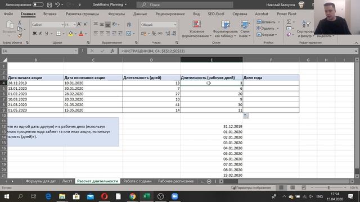Open the Рабочее расписание sheet

[x=176, y=181]
